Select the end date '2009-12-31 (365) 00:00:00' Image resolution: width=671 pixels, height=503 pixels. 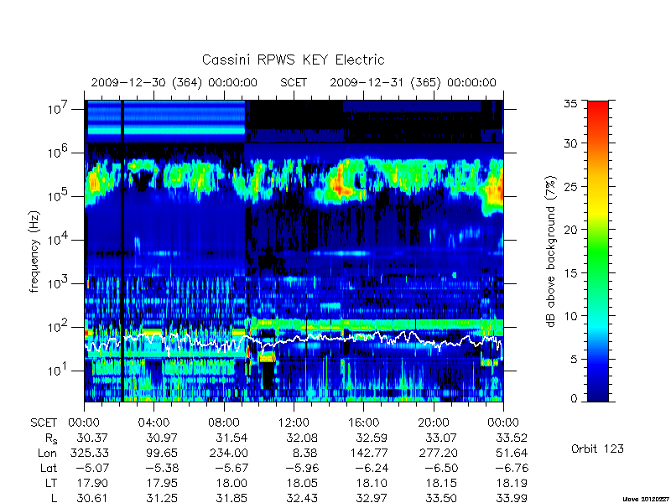click(413, 82)
